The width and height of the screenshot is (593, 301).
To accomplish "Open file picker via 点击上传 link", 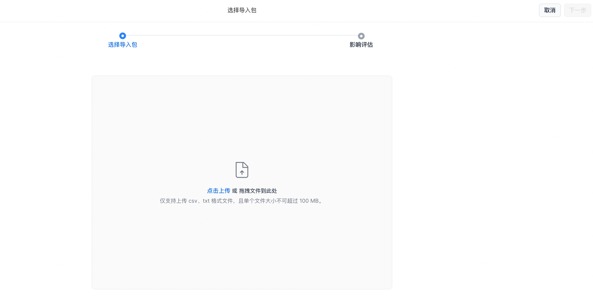I will 218,191.
